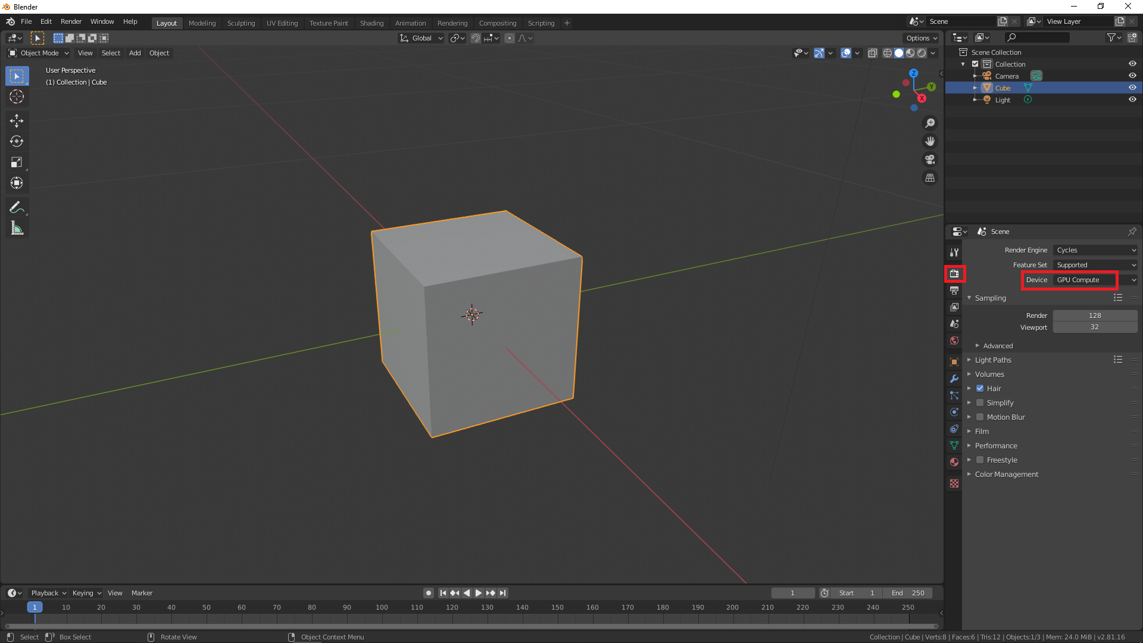Image resolution: width=1143 pixels, height=643 pixels.
Task: Open the Render Engine dropdown
Action: [x=1095, y=250]
